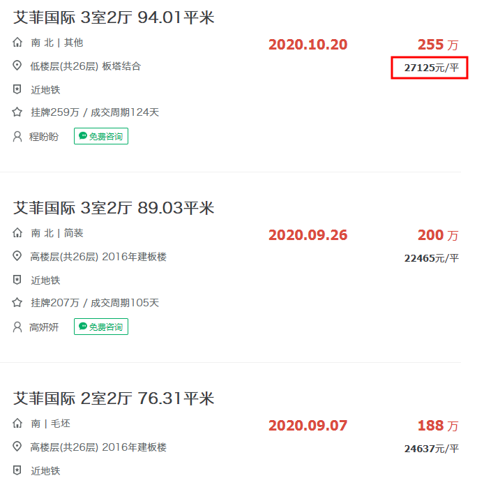This screenshot has height=478, width=477.
Task: Open the 艾菲国际 2室2厅 76.31平米 listing
Action: pos(114,398)
